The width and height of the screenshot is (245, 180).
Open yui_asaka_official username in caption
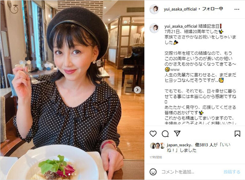coord(181,26)
